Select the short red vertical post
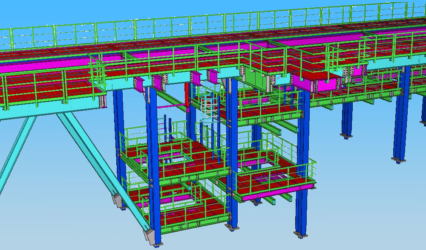Image resolution: width=426 pixels, height=250 pixels. coord(187,94)
